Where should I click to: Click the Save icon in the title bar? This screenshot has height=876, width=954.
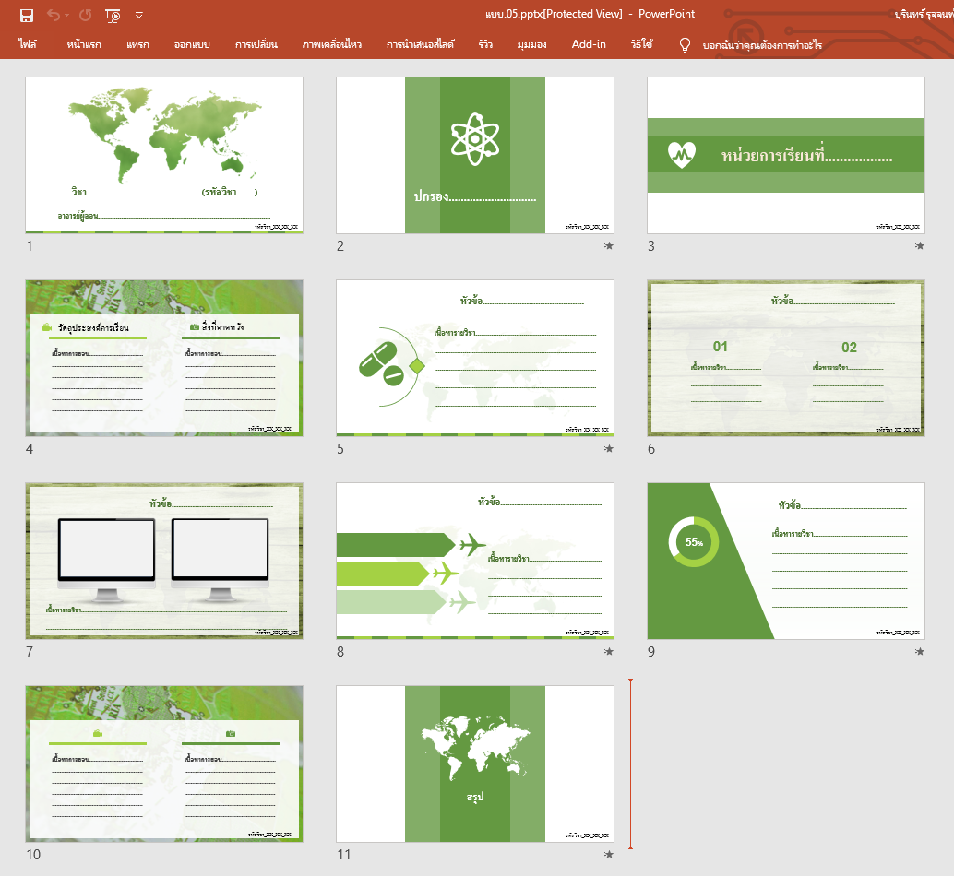click(x=27, y=15)
